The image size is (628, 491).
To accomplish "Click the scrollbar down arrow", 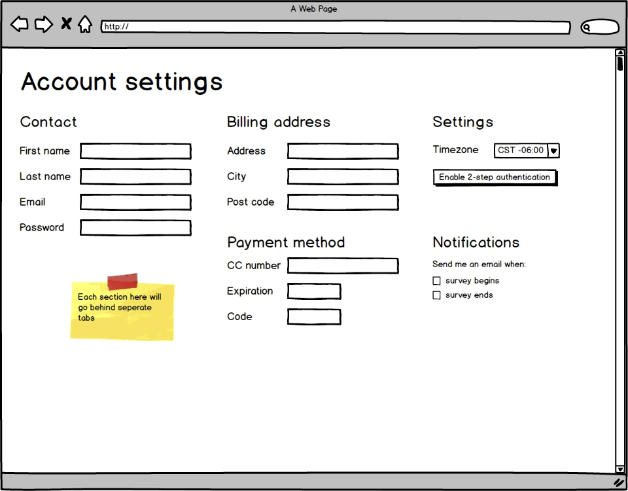I will (x=620, y=469).
